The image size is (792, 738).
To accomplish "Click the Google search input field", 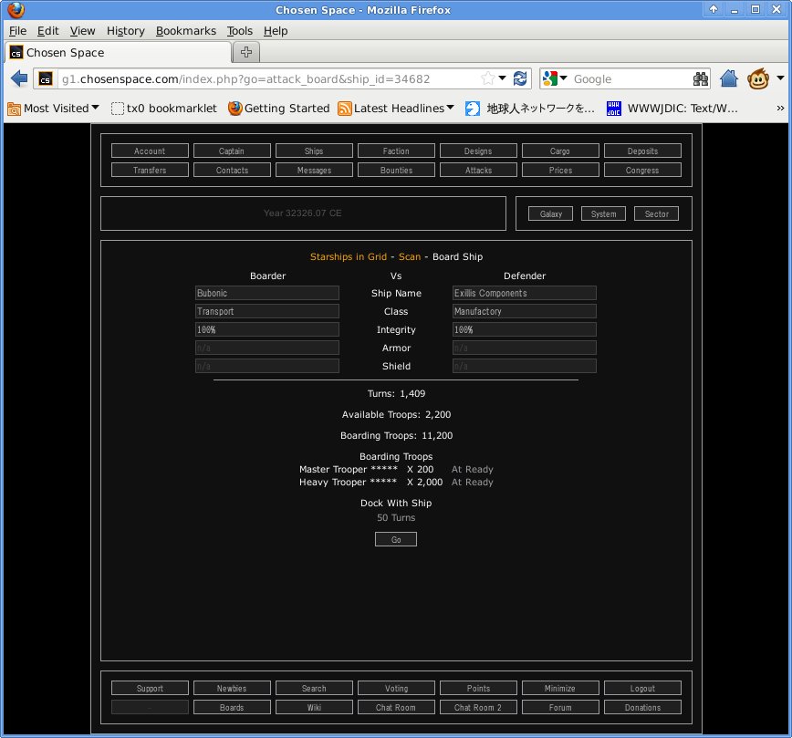I will pyautogui.click(x=628, y=78).
